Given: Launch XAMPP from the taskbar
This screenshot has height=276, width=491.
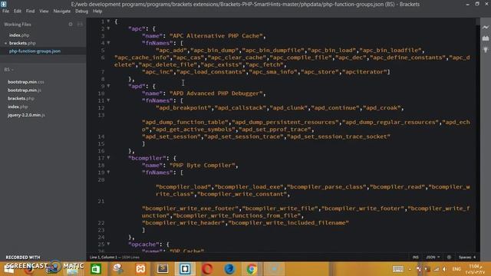Looking at the screenshot, I should pyautogui.click(x=140, y=269).
